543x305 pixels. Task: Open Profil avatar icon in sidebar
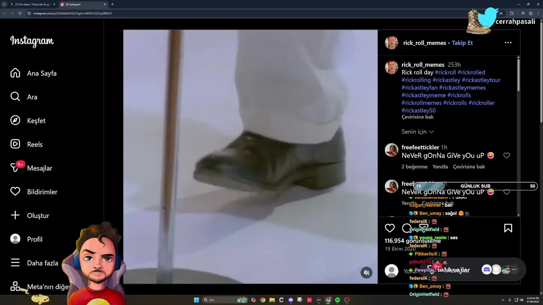[15, 239]
